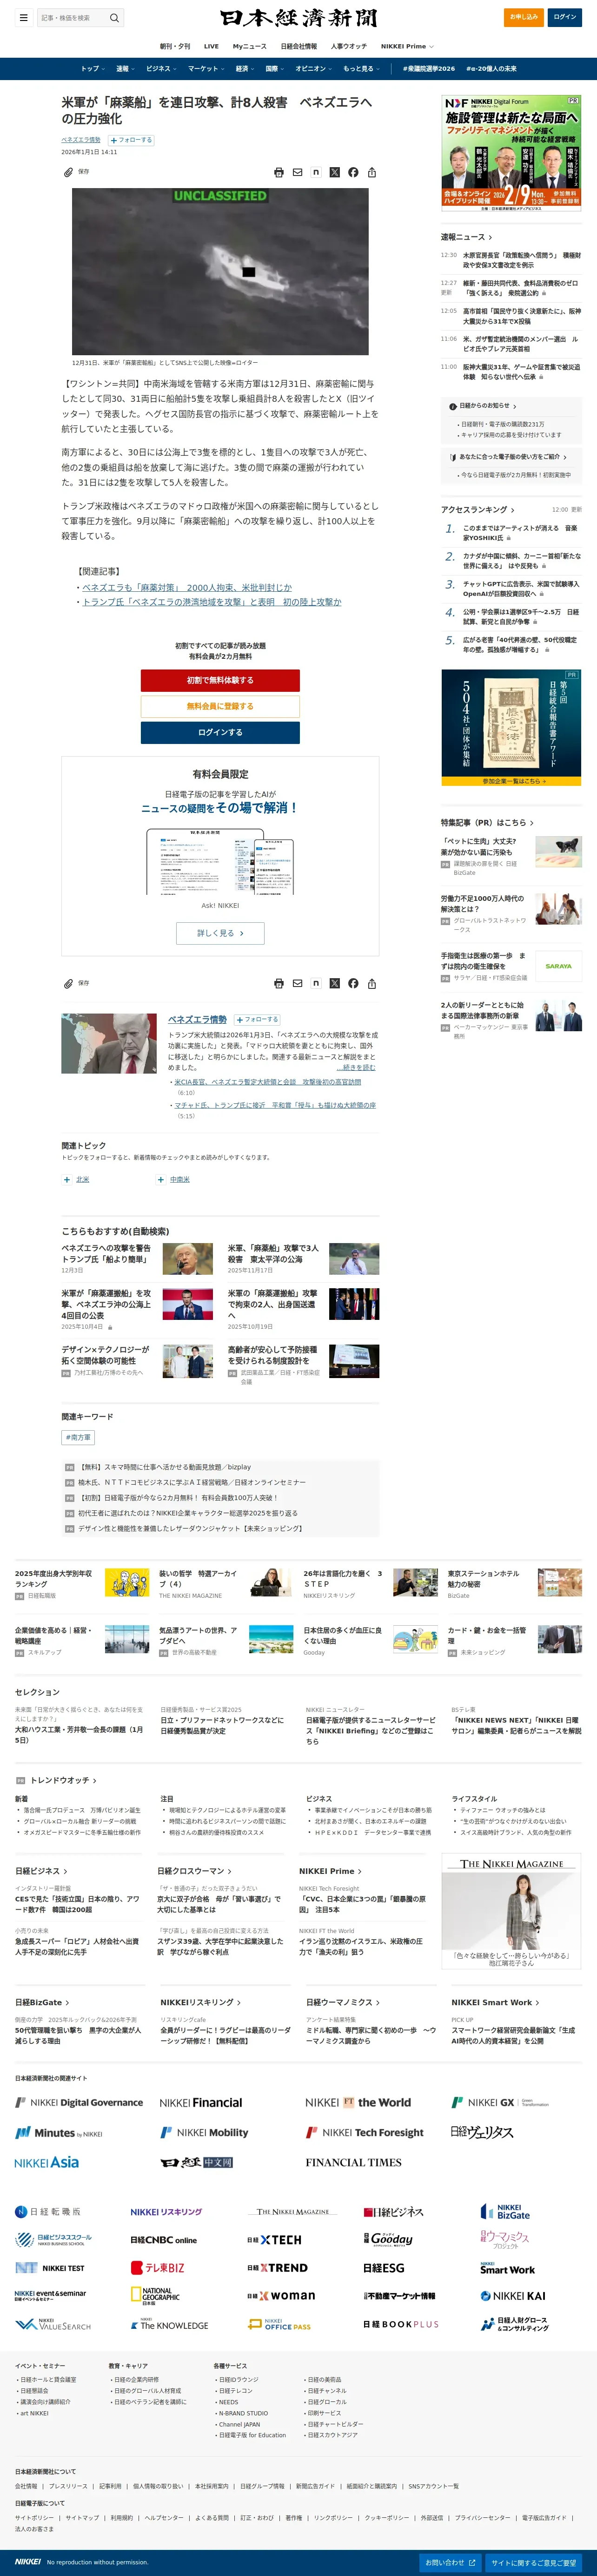The height and width of the screenshot is (2576, 597).
Task: Open the Myニュース menu item
Action: click(x=250, y=46)
